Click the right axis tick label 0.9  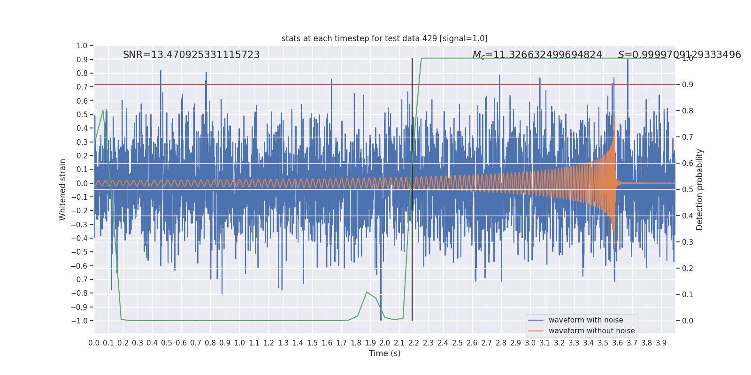point(688,84)
